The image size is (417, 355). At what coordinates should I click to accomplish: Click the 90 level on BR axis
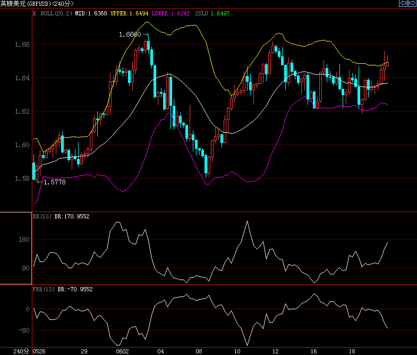26,268
